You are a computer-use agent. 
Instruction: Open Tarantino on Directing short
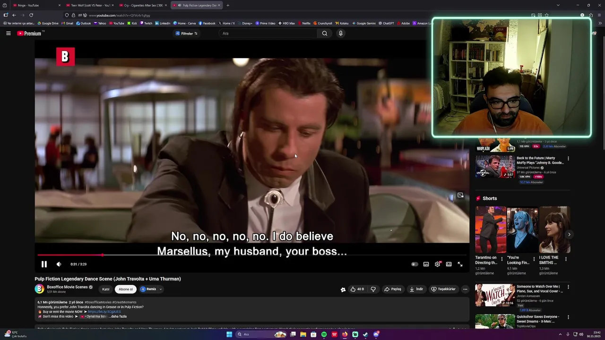click(x=491, y=229)
